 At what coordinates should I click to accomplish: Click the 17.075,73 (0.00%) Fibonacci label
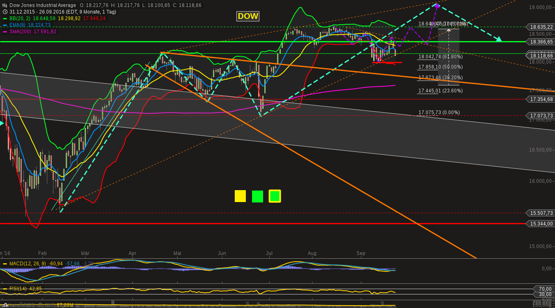pos(439,113)
